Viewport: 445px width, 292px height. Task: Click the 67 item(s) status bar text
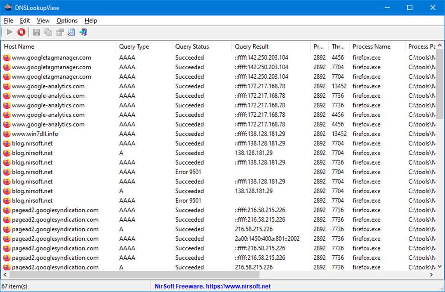click(x=14, y=286)
